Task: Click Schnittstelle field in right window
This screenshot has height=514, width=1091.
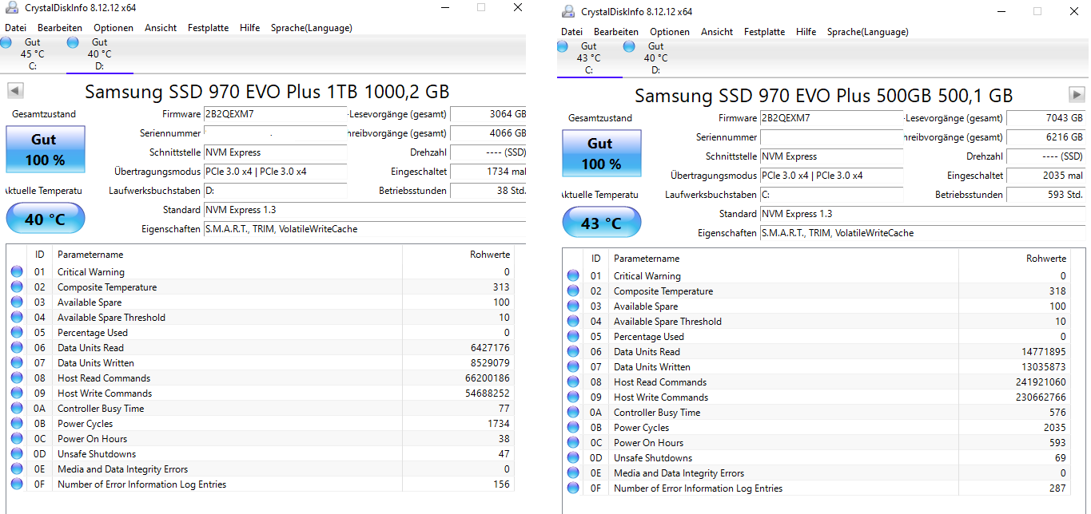Action: (831, 156)
